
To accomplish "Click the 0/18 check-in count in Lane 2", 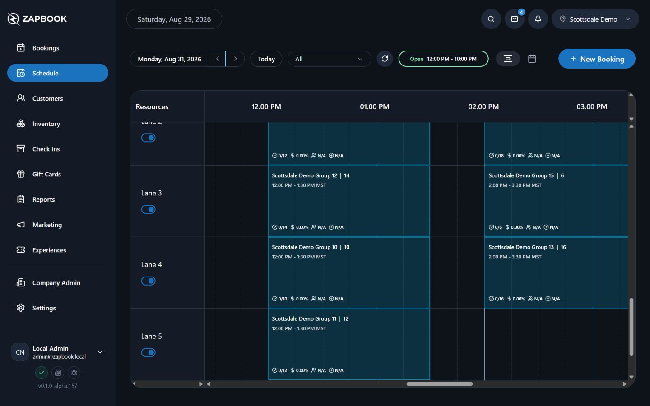I will point(496,156).
